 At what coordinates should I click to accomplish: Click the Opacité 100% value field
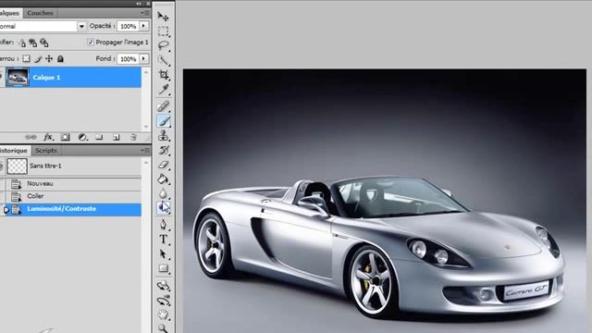(129, 26)
